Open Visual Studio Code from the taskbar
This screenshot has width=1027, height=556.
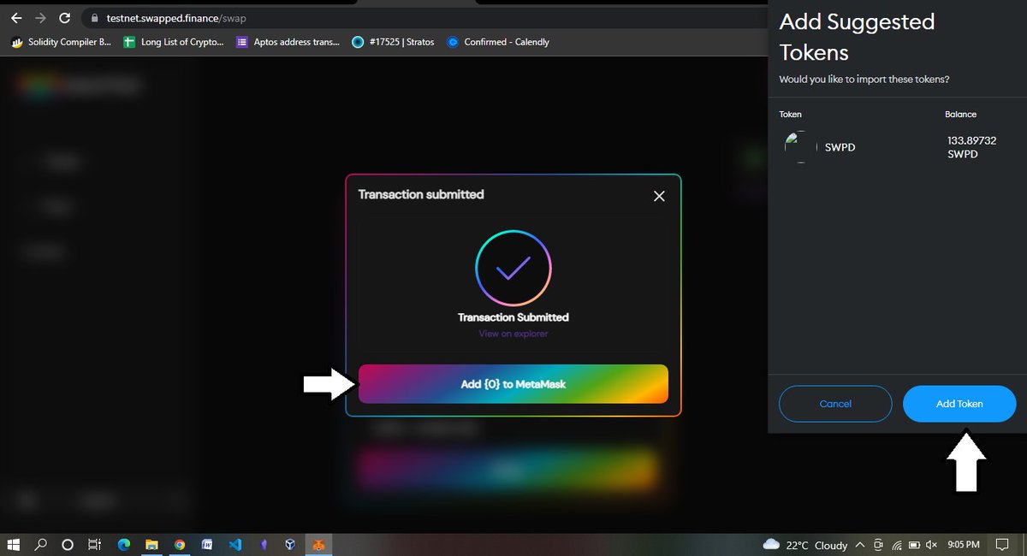234,544
